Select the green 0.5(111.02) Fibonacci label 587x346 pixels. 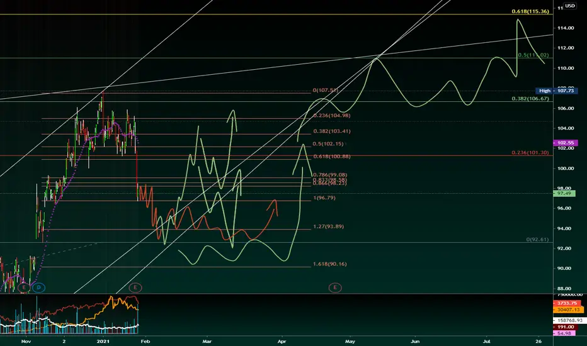click(533, 55)
